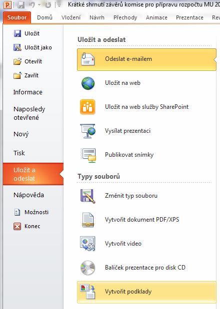Click the Save floppy icon in quick access toolbar
This screenshot has height=309, width=220.
tap(20, 4)
